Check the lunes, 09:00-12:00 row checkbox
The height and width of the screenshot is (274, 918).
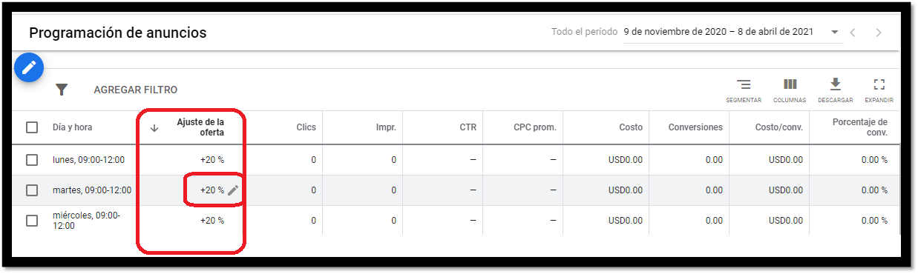32,160
